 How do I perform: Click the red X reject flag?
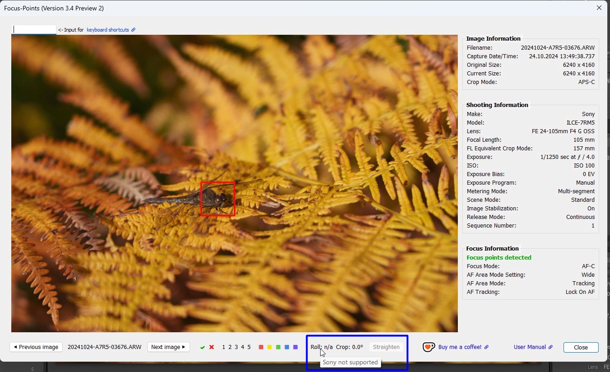point(211,347)
